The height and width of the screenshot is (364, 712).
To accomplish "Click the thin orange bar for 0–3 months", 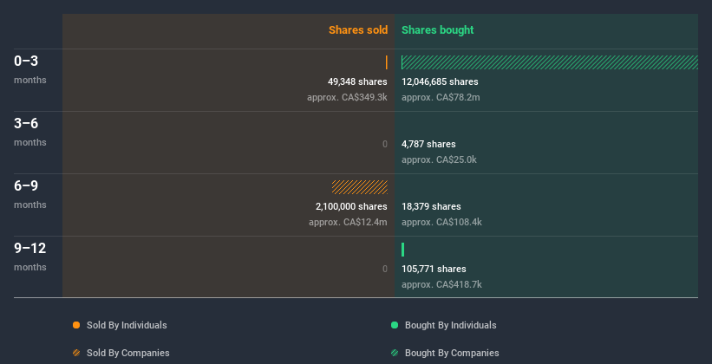I will click(x=387, y=62).
